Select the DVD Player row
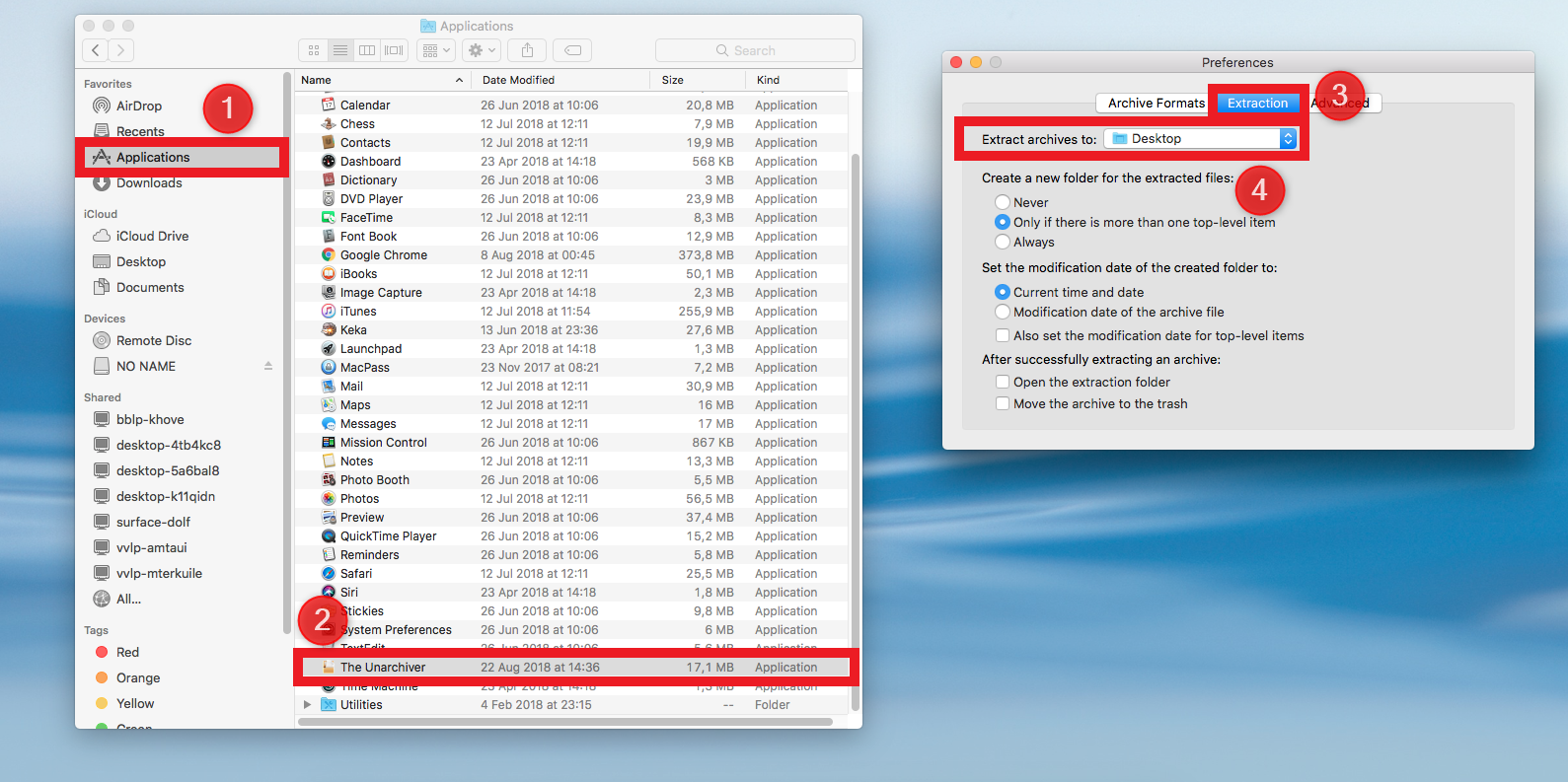Image resolution: width=1568 pixels, height=782 pixels. tap(570, 198)
